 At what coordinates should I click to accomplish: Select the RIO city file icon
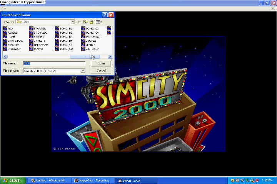click(x=5, y=28)
